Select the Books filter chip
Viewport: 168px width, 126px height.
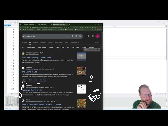[51, 48]
